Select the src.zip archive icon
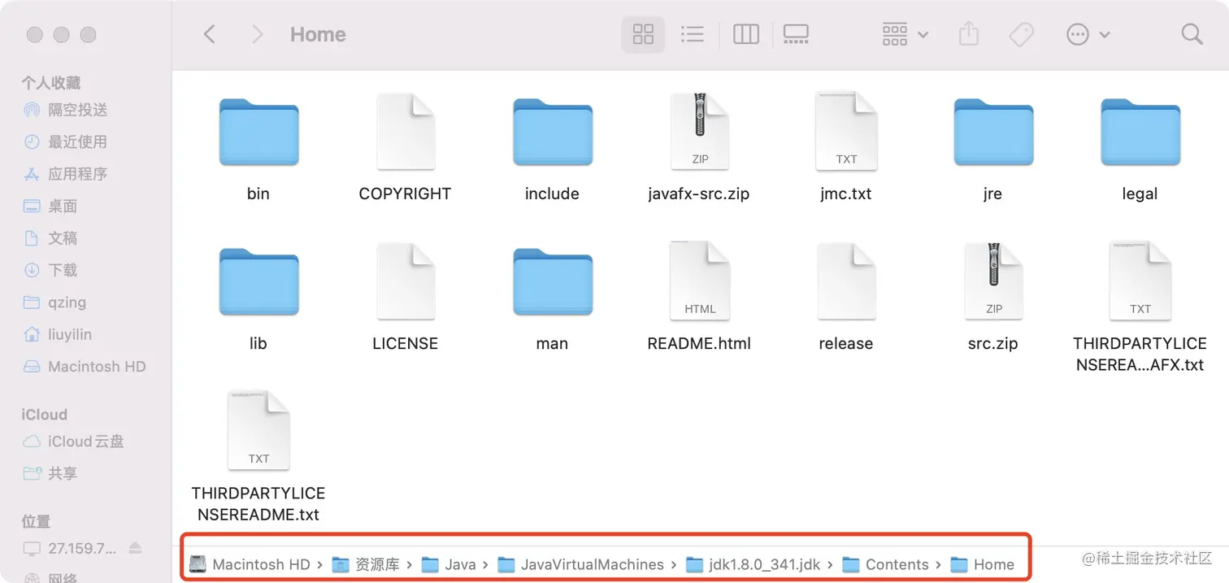Screen dimensions: 1229x583 tap(992, 281)
